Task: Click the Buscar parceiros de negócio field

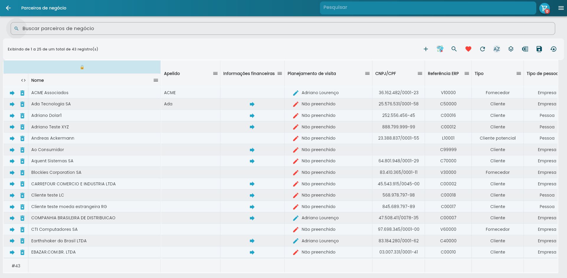Action: tap(283, 29)
